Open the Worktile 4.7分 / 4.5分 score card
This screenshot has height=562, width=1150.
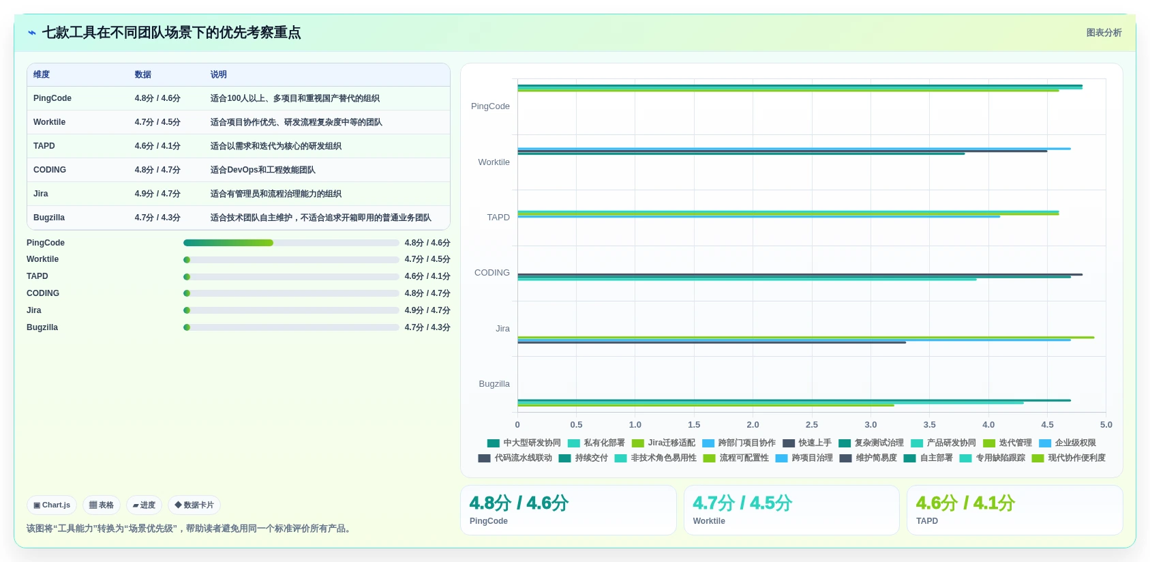pos(791,510)
